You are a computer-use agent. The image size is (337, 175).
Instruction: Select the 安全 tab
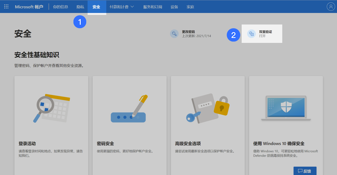click(97, 7)
